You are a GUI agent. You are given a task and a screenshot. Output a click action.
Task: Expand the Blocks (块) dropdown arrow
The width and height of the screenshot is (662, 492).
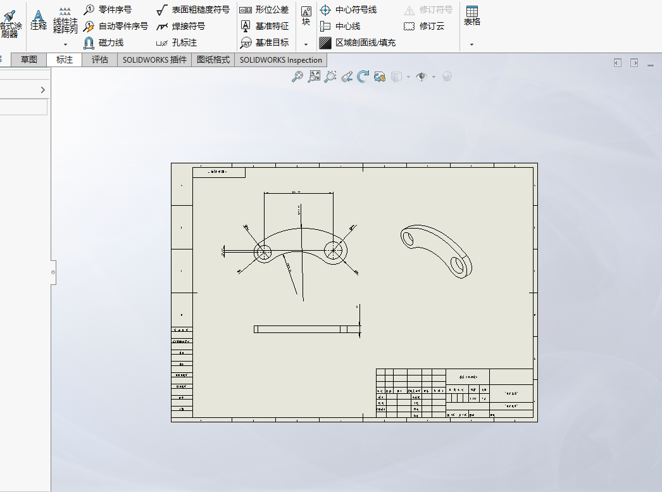(x=306, y=44)
